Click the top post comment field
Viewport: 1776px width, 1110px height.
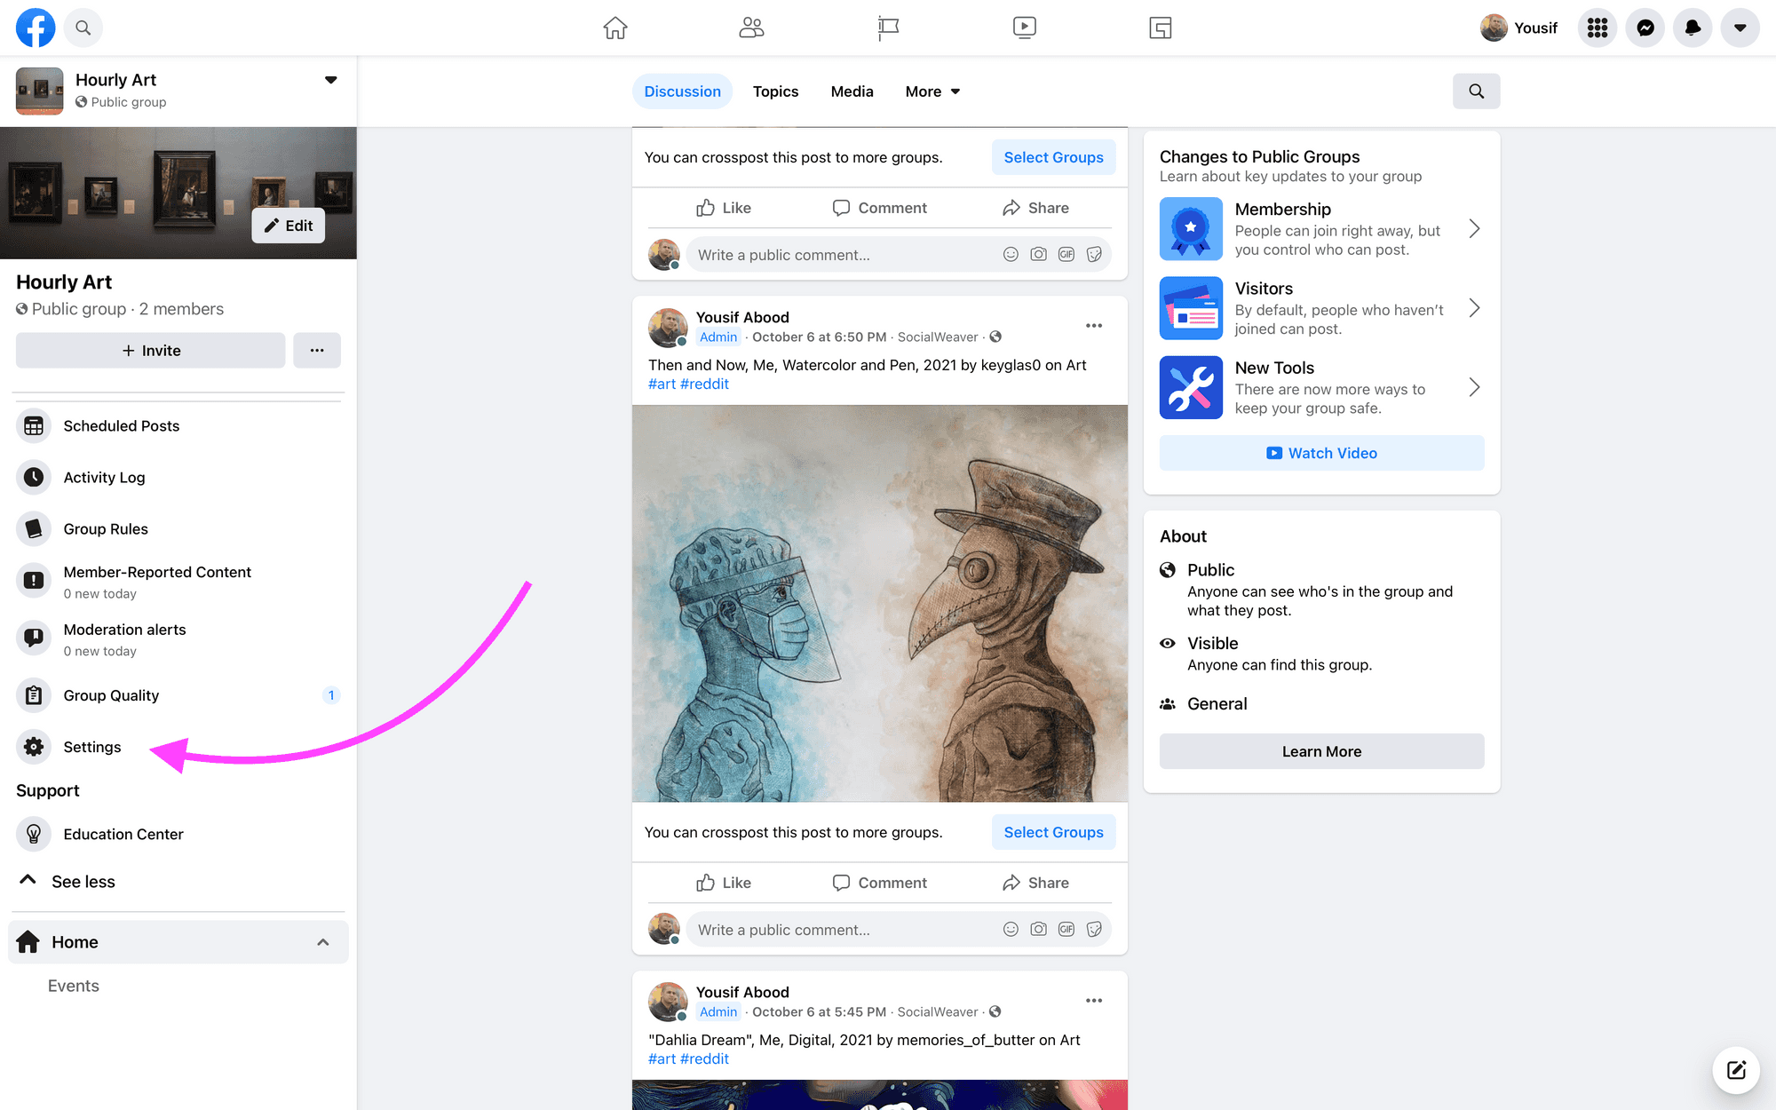coord(844,255)
